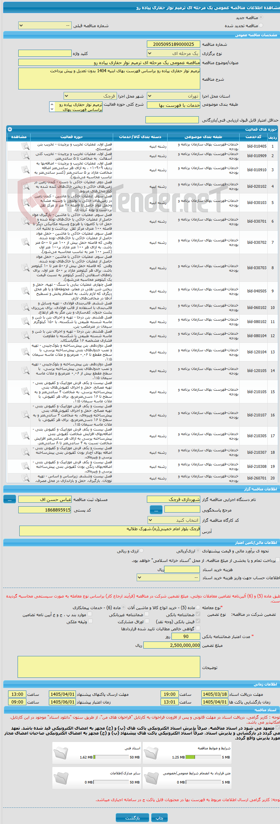Open magnifier icon for row bld-210308
280x824 pixels.
[x=25, y=466]
